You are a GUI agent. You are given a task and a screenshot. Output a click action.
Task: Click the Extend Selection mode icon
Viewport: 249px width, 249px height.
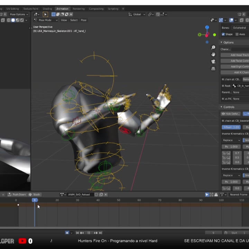58,15
